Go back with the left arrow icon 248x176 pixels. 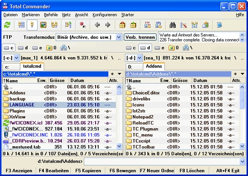(x=97, y=25)
